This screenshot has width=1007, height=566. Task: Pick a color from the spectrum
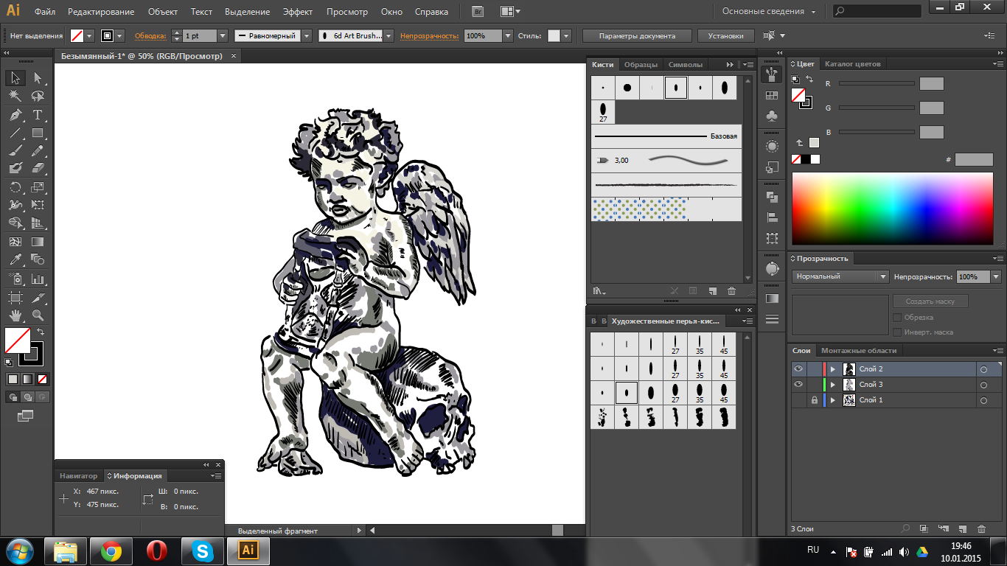tap(892, 210)
